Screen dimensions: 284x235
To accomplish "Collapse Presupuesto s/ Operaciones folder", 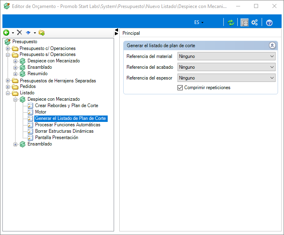I will [x=8, y=55].
